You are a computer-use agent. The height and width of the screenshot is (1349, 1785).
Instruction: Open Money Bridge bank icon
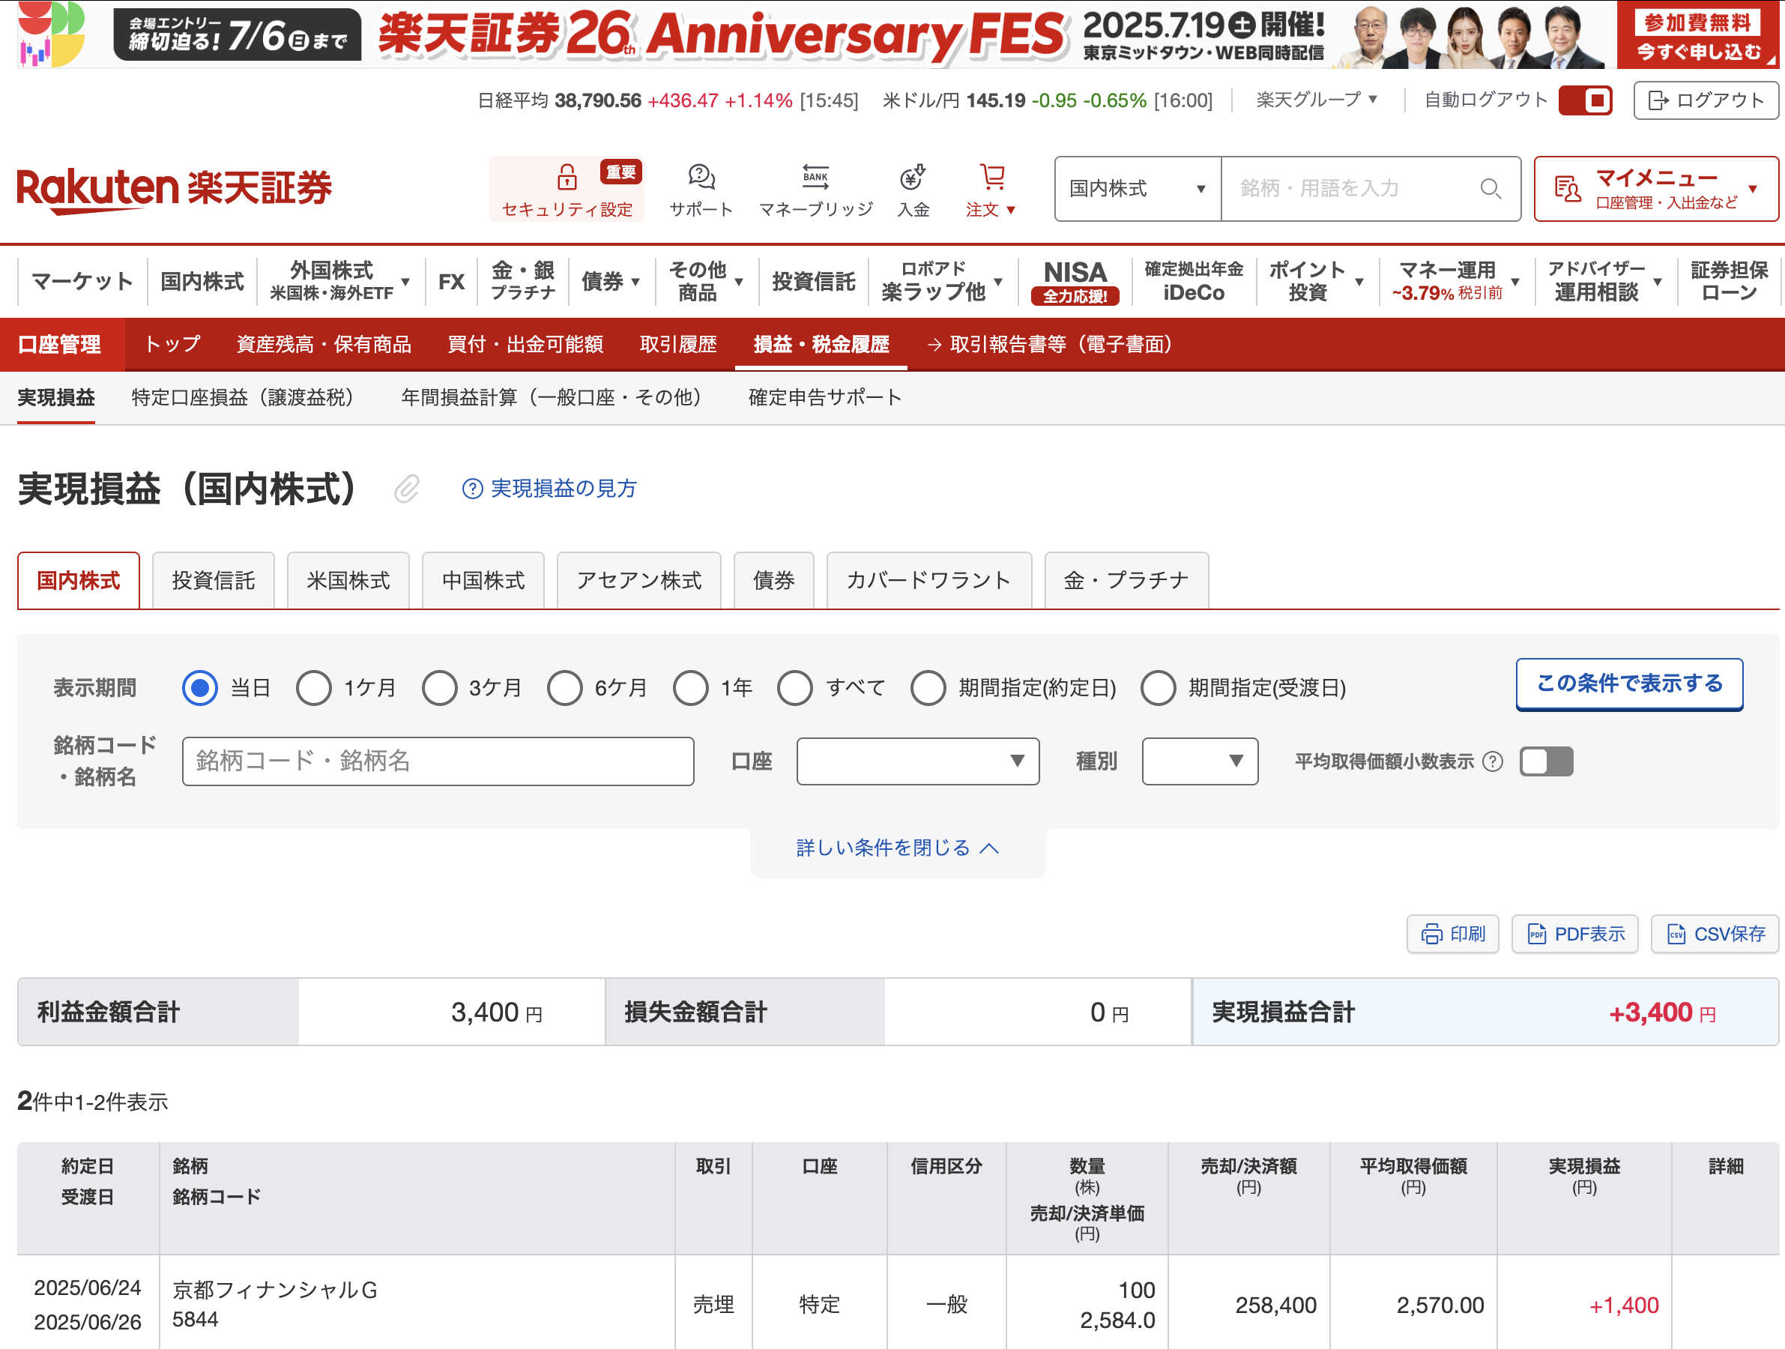815,177
